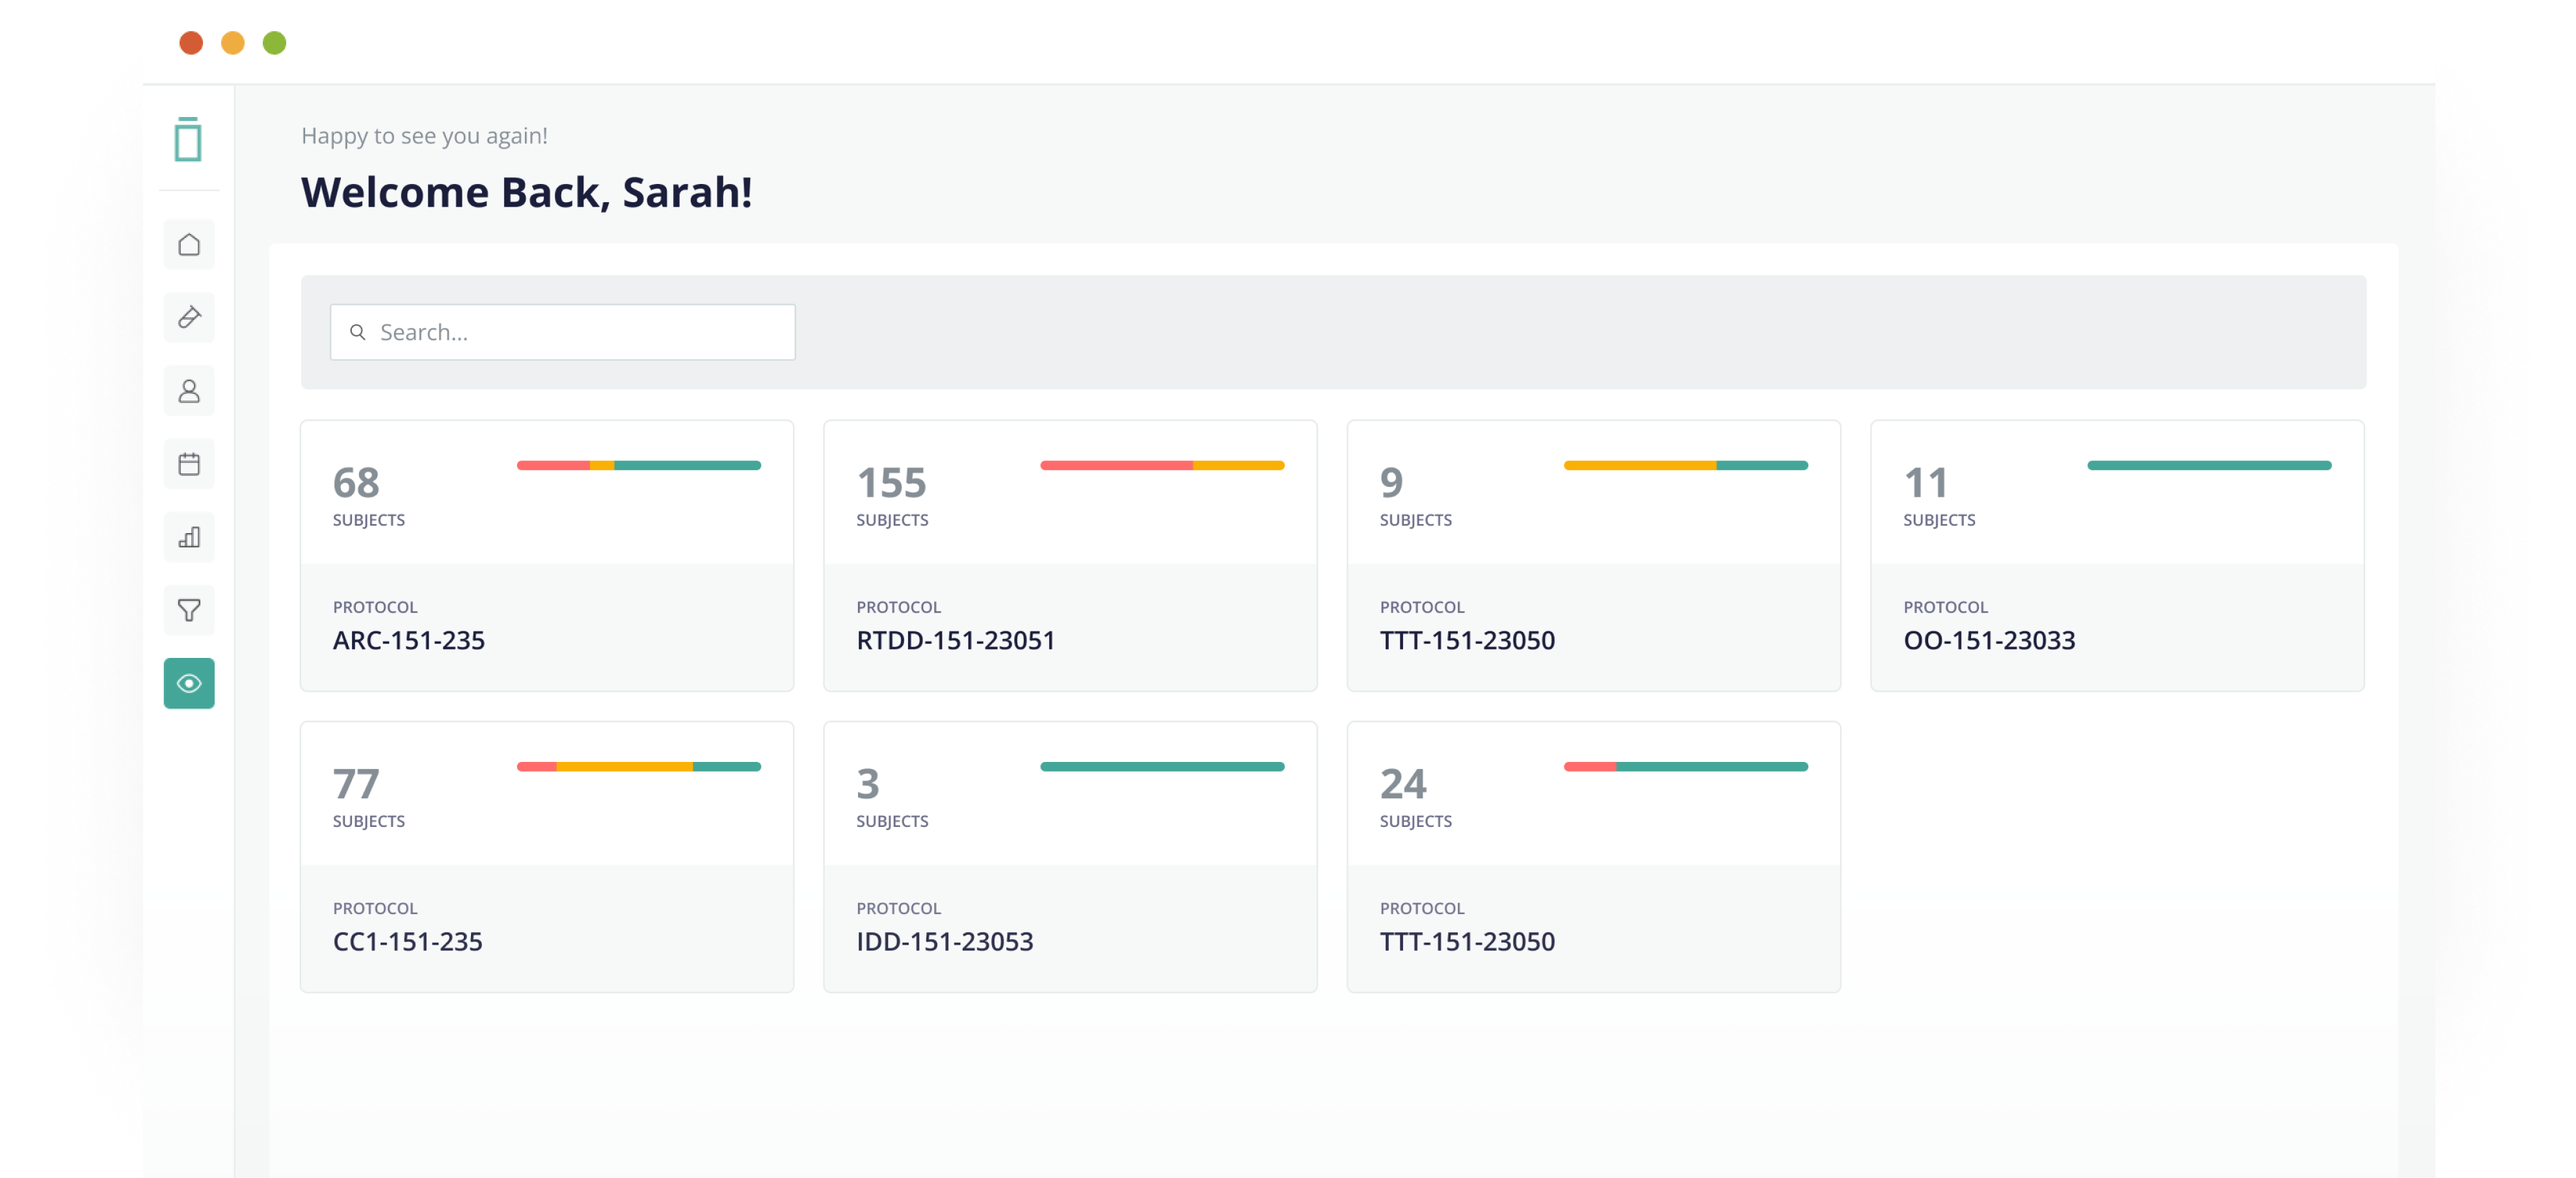Image resolution: width=2576 pixels, height=1178 pixels.
Task: Open protocol IDD-151-23053 card
Action: coord(1069,857)
